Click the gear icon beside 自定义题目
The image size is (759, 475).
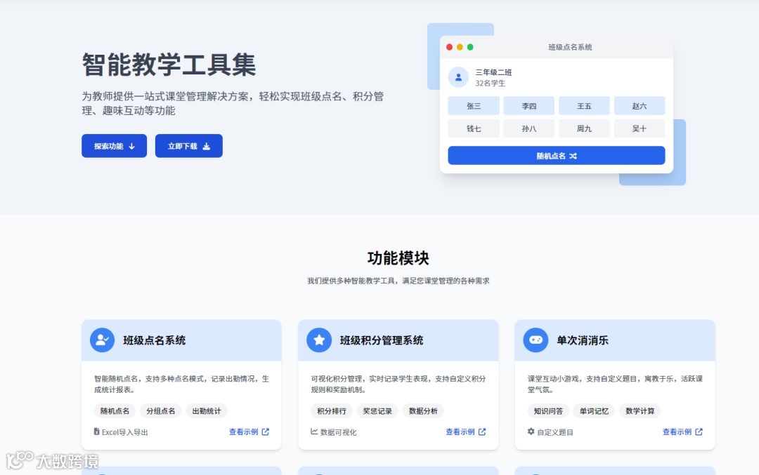530,432
